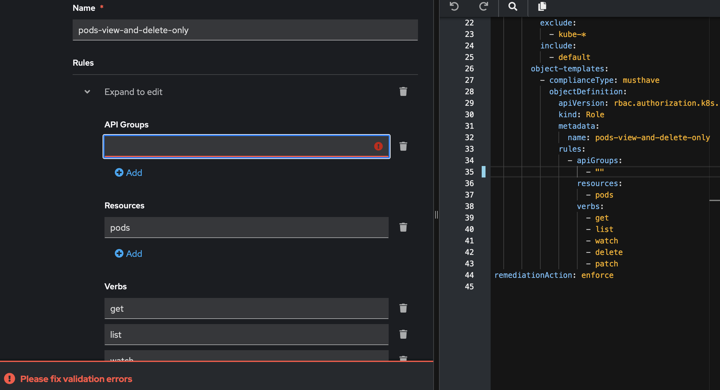The height and width of the screenshot is (390, 720).
Task: Delete the pods resource entry
Action: (x=403, y=227)
